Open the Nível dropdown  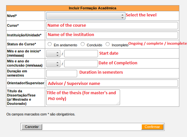85,16
